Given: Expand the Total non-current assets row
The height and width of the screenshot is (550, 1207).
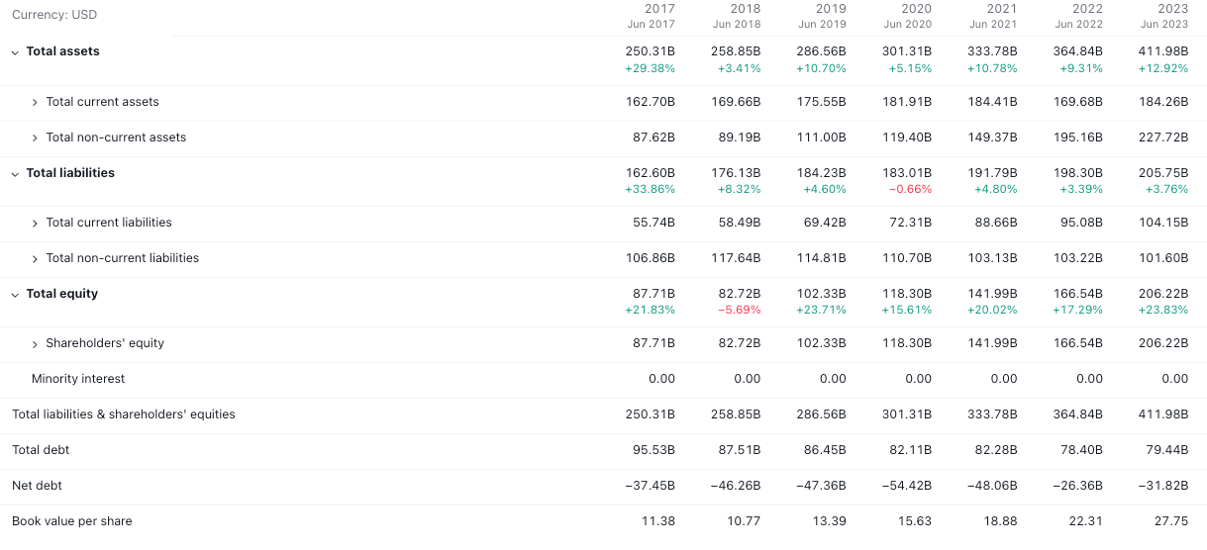Looking at the screenshot, I should coord(35,137).
